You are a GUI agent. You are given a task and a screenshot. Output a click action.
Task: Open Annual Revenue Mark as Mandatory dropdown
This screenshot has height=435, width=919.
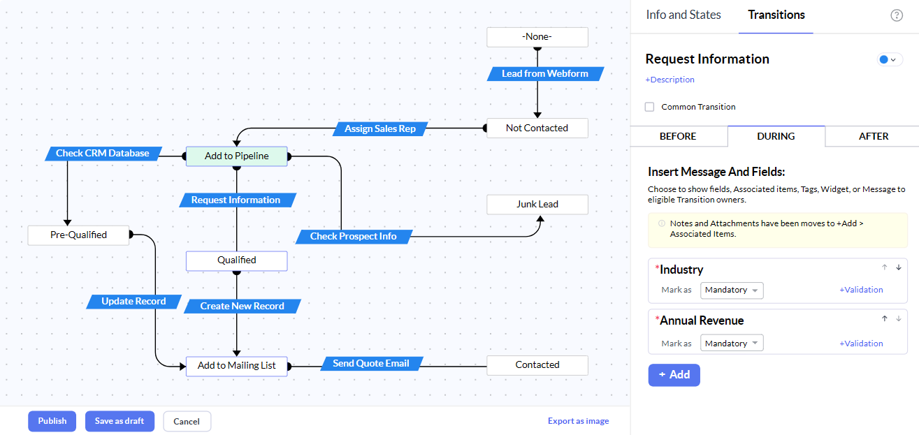(x=732, y=344)
